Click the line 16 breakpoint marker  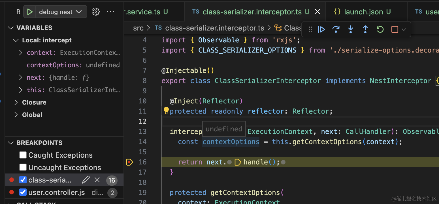click(129, 162)
